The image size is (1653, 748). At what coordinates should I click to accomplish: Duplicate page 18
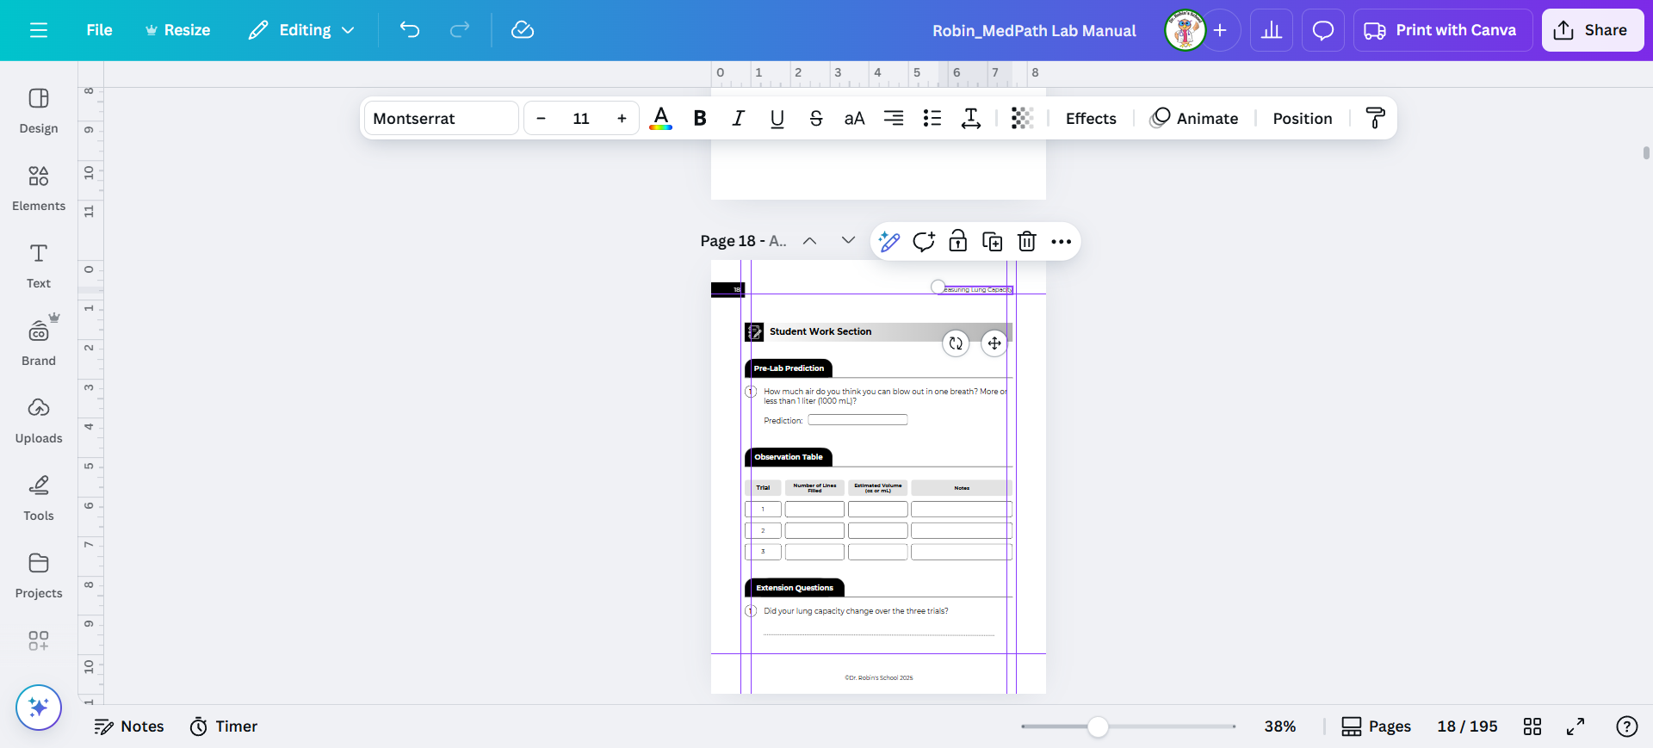pos(992,242)
